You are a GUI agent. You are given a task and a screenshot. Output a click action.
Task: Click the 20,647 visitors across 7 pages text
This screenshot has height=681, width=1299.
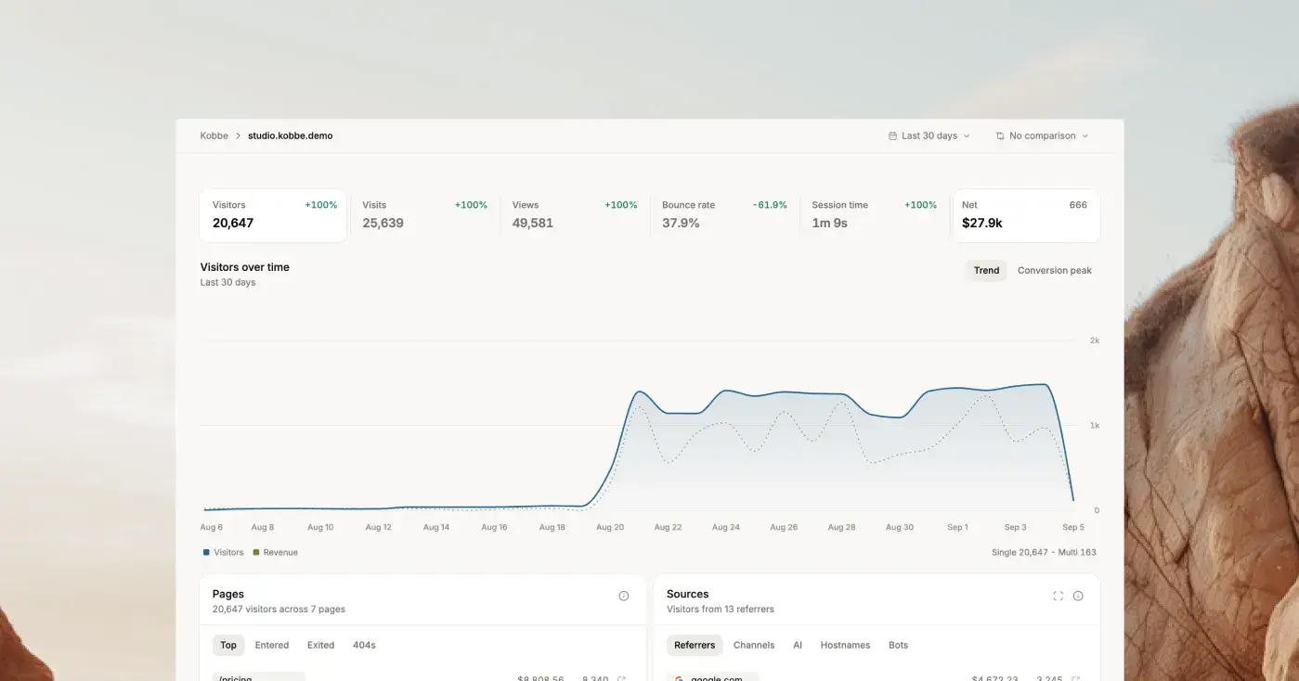click(x=279, y=610)
